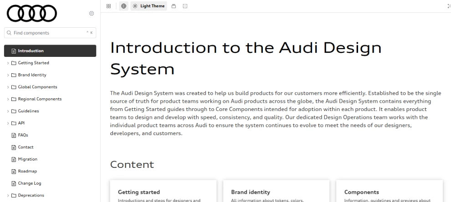Click the API folder icon

coord(14,124)
